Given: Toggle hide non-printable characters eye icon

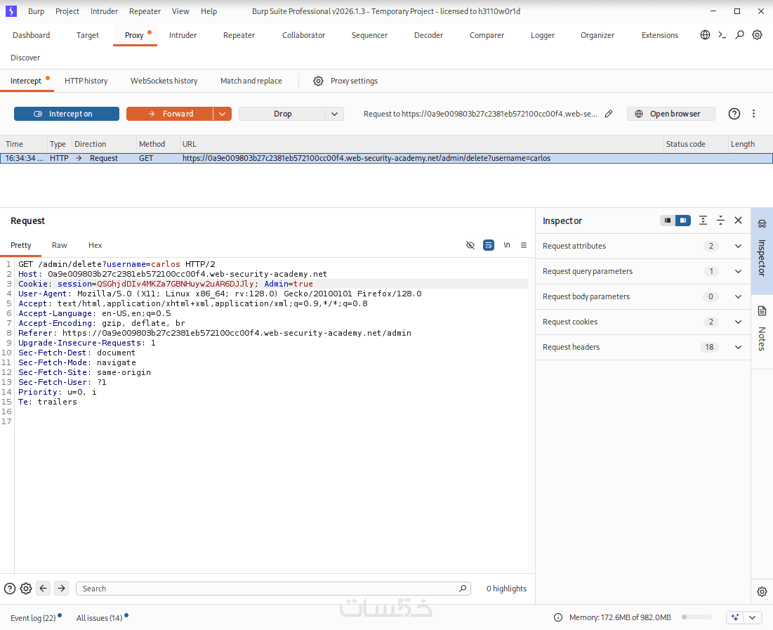Looking at the screenshot, I should [x=470, y=245].
